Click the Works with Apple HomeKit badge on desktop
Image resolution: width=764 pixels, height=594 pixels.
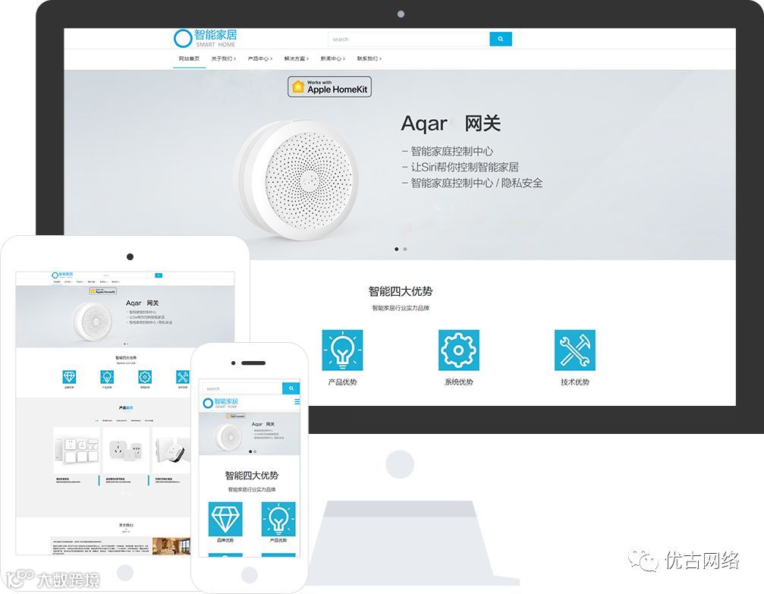coord(329,86)
